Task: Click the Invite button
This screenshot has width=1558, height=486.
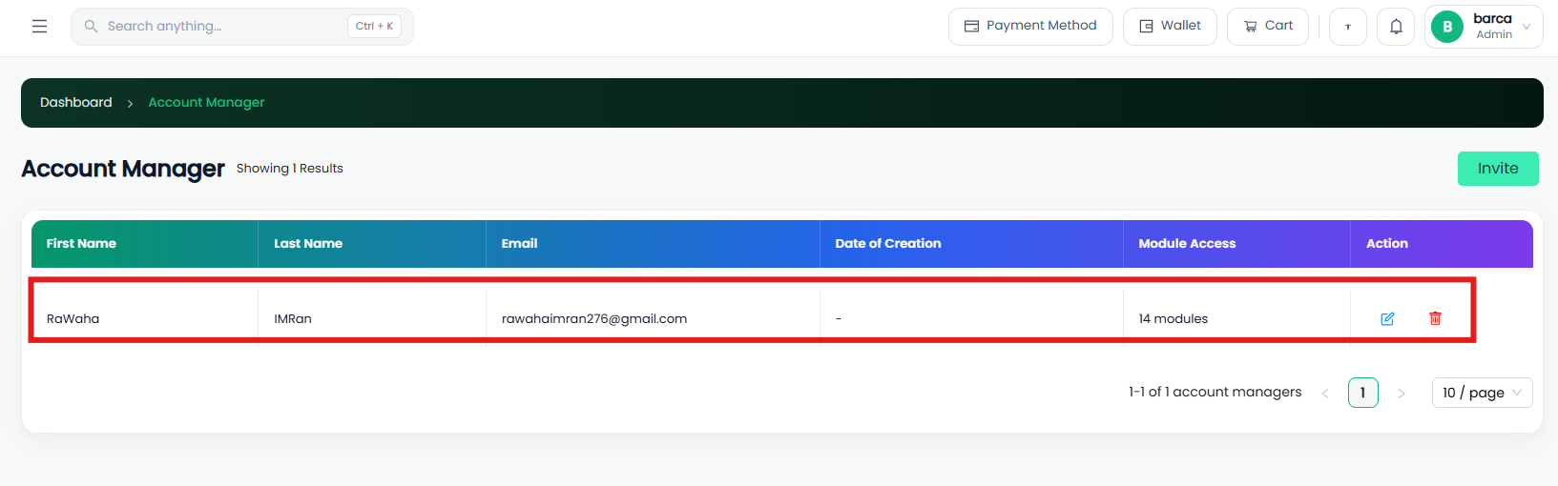Action: [x=1498, y=169]
